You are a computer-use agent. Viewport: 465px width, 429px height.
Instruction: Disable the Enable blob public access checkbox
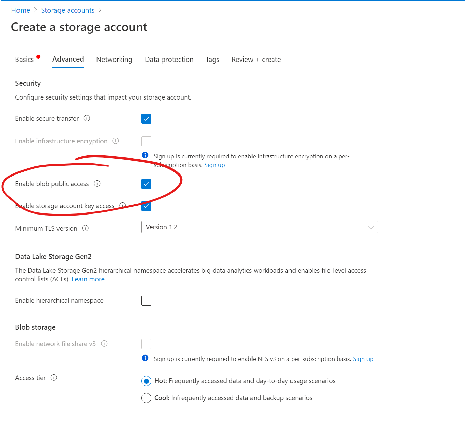(146, 184)
